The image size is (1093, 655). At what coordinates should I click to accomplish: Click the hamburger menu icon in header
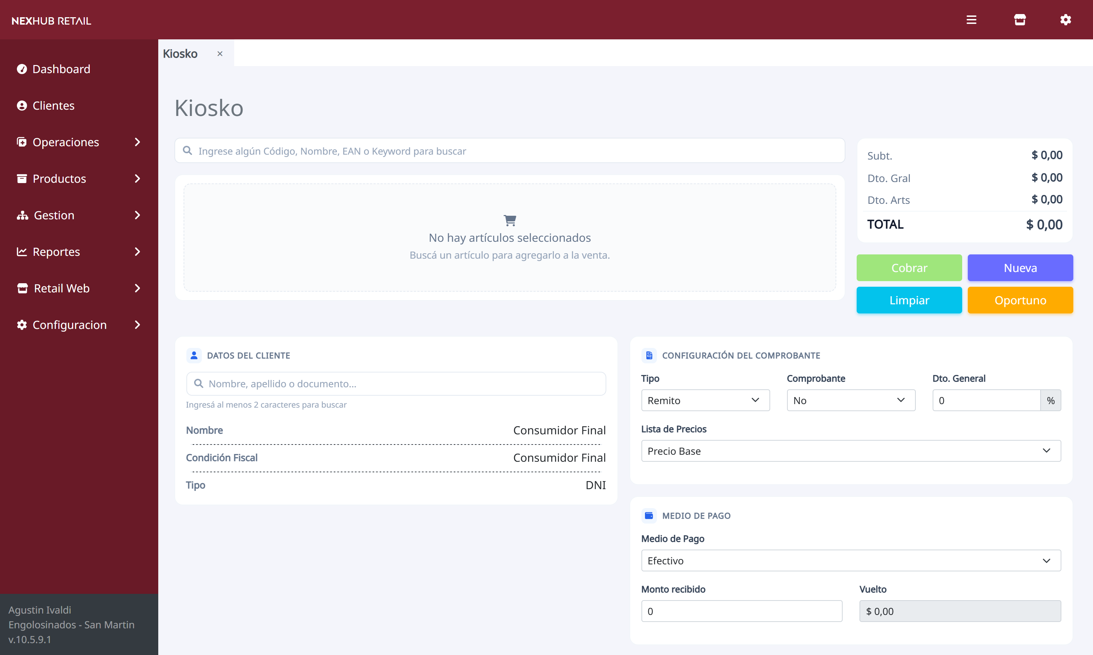[971, 20]
